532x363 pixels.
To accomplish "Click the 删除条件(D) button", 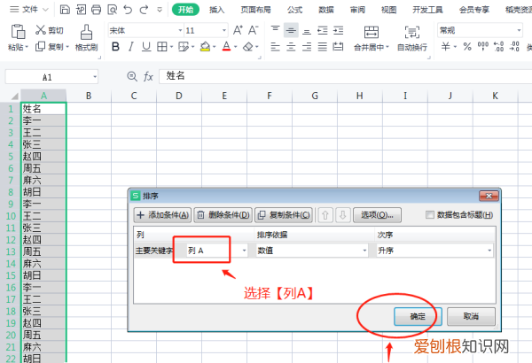I will (x=223, y=215).
